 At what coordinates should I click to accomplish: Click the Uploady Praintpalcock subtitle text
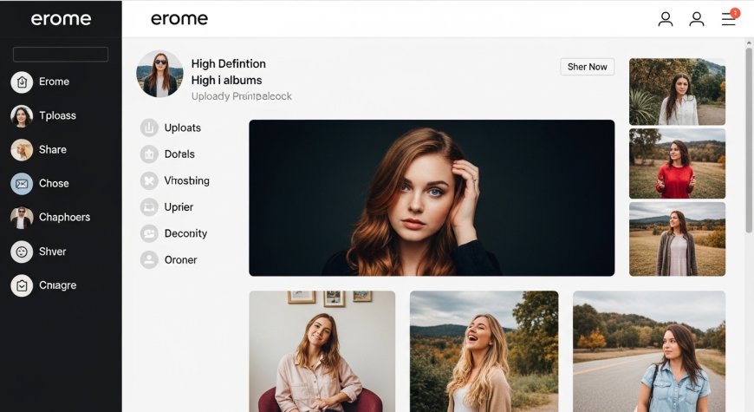click(x=242, y=96)
